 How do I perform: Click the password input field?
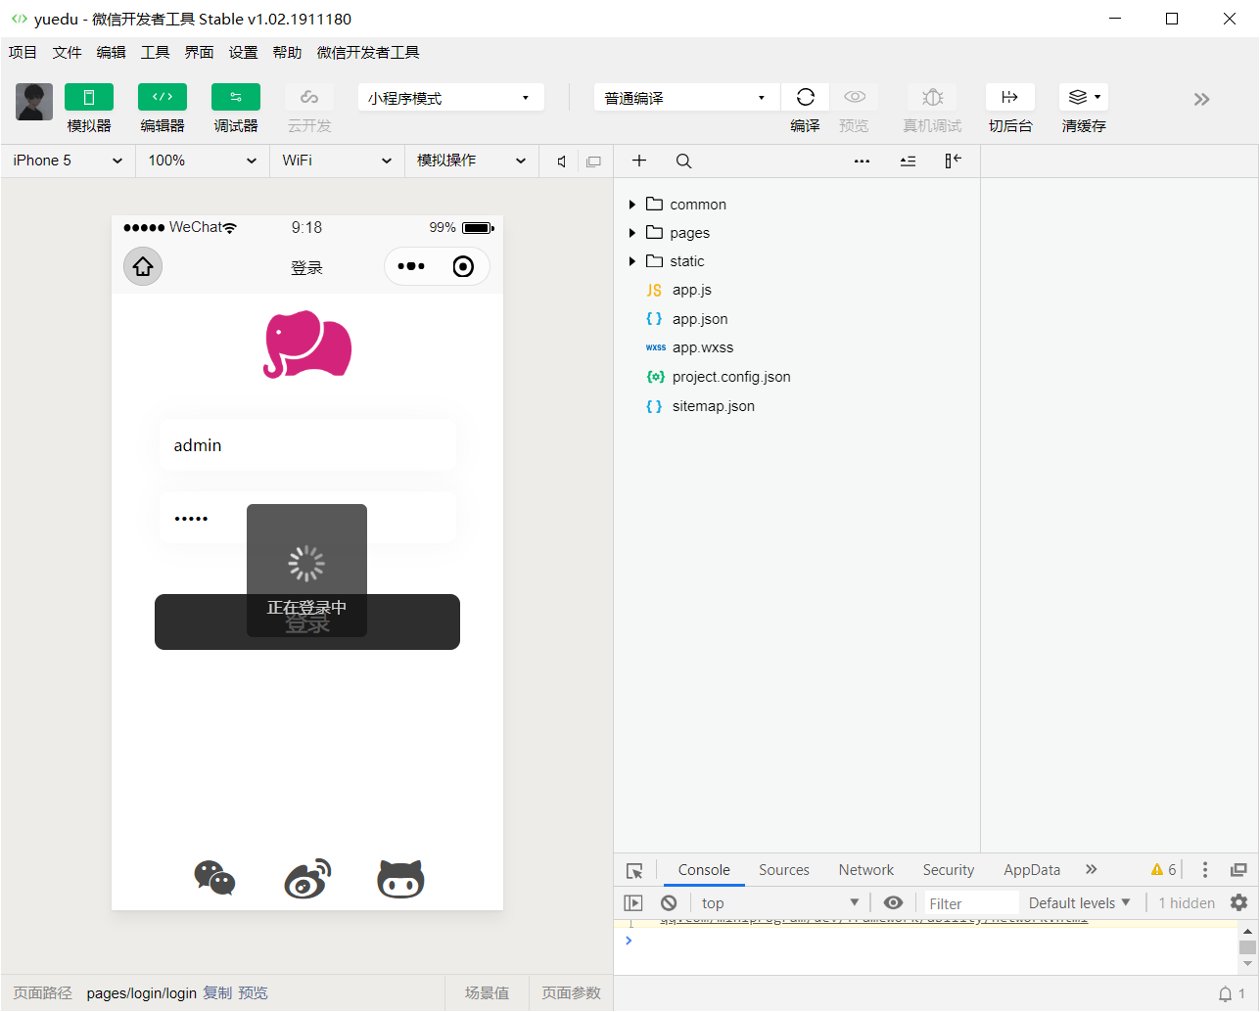(307, 518)
